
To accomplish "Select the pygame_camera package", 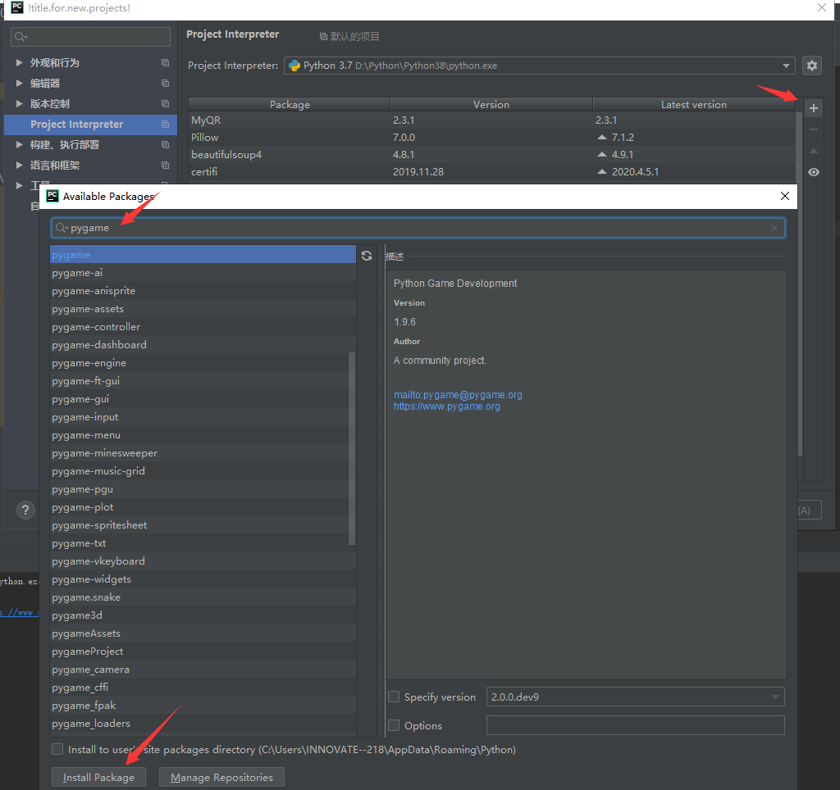I will 203,669.
